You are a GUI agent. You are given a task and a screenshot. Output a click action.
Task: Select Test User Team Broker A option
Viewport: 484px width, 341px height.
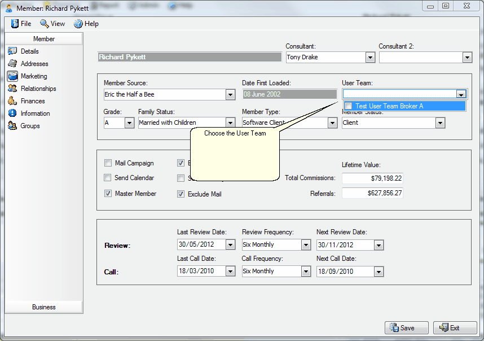pos(405,106)
